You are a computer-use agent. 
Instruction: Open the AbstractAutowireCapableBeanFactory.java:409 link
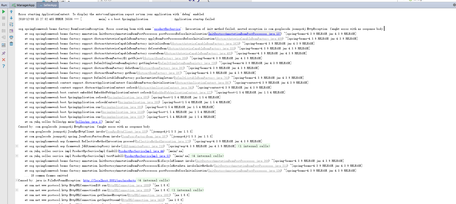[x=249, y=39]
